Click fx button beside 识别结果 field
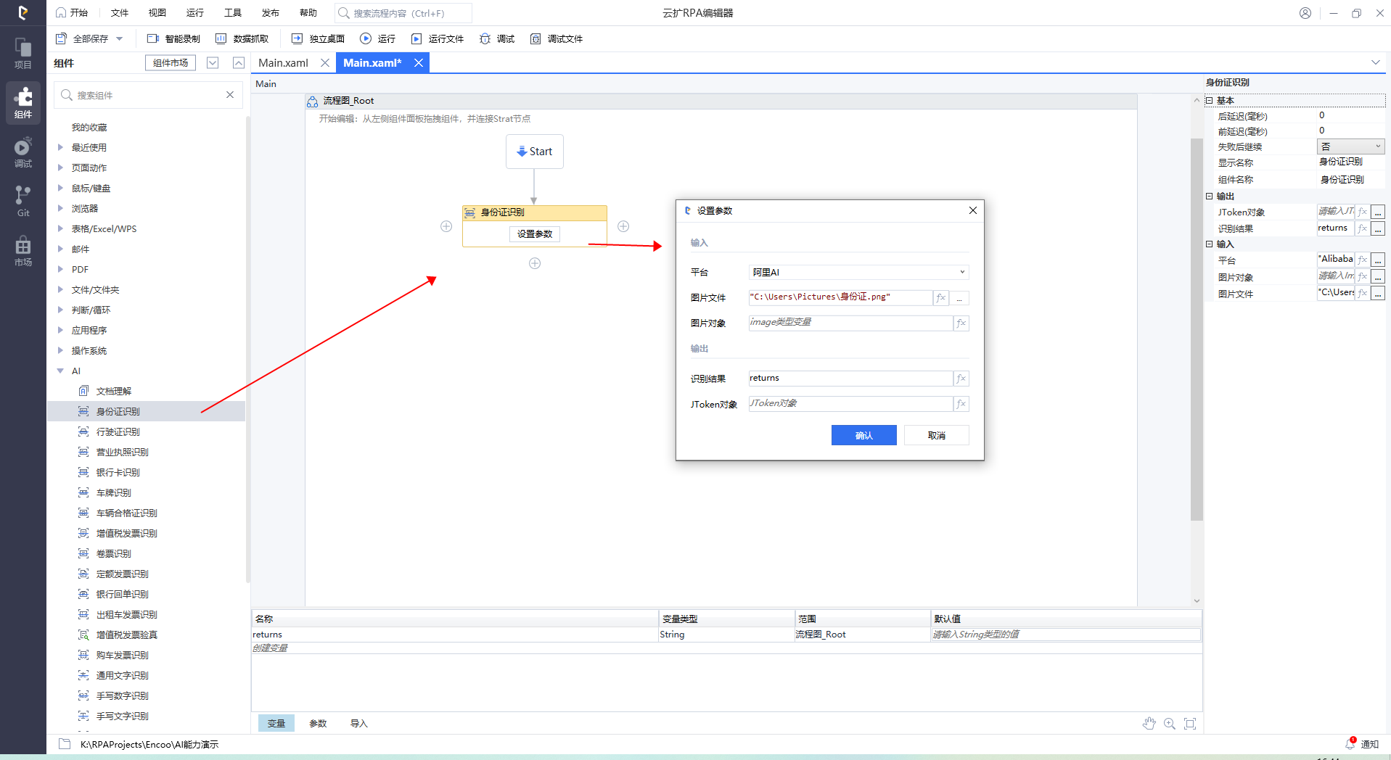Image resolution: width=1391 pixels, height=760 pixels. coord(961,378)
